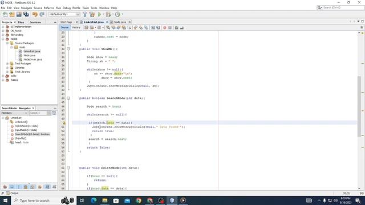Switch to the Start Page tab

66,22
